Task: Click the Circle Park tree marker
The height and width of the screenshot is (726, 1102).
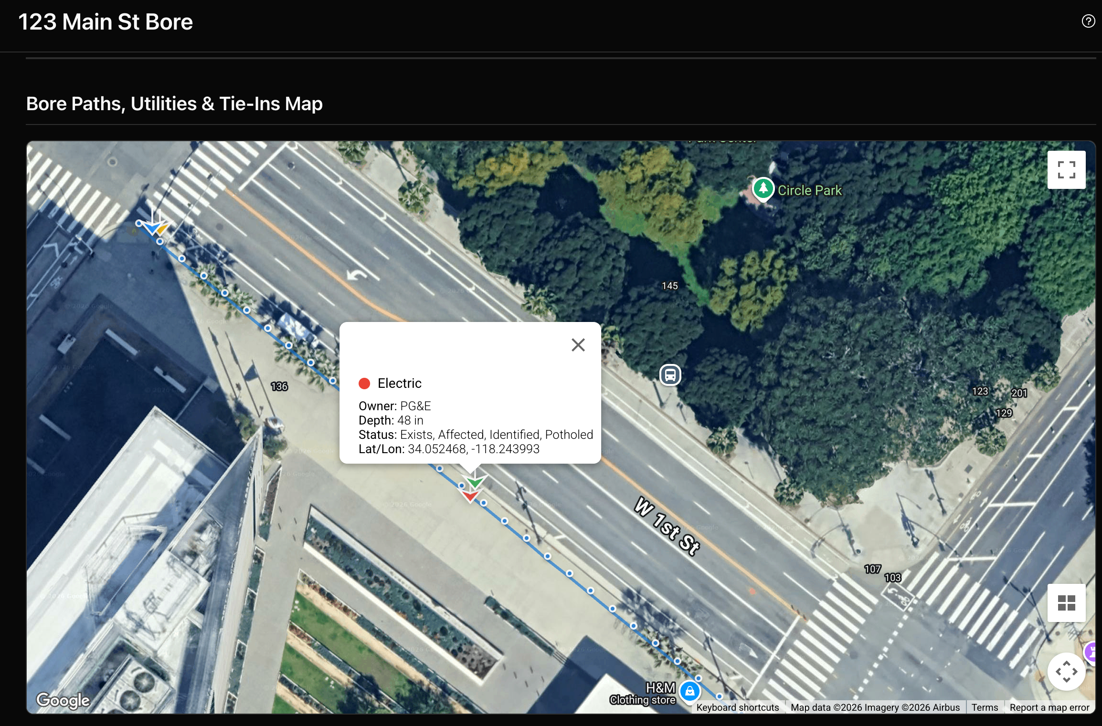Action: click(x=763, y=189)
